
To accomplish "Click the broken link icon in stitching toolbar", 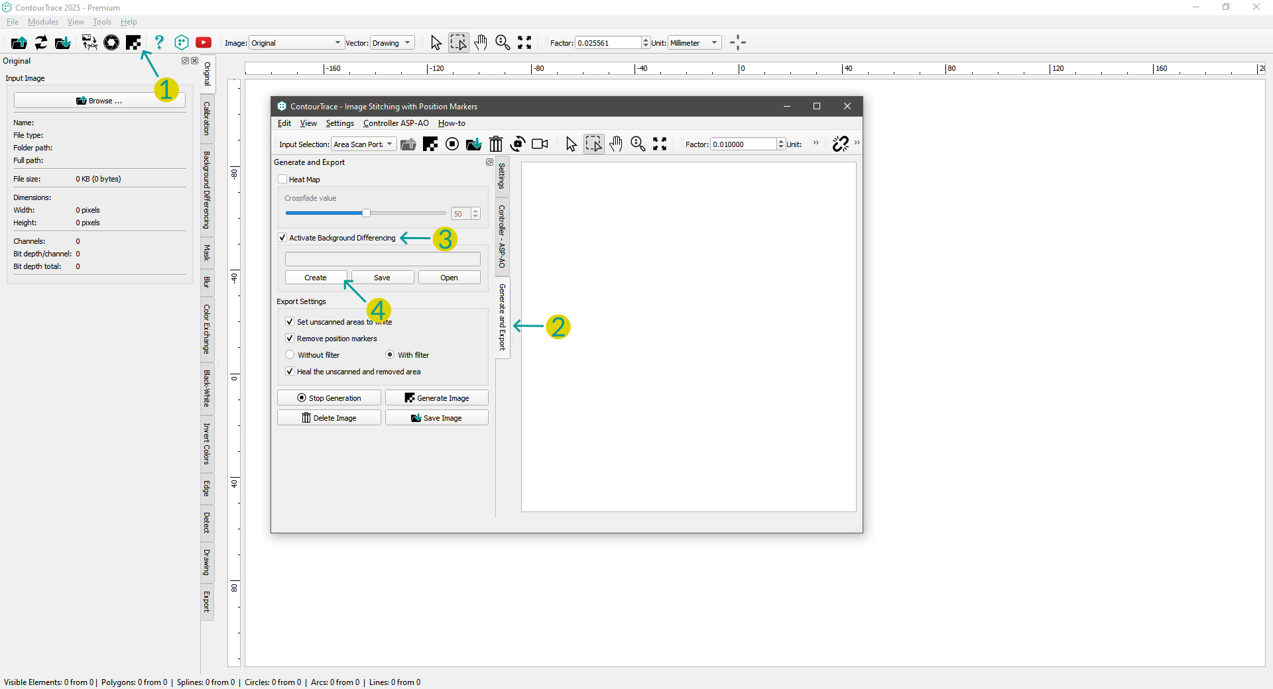I will (x=841, y=144).
